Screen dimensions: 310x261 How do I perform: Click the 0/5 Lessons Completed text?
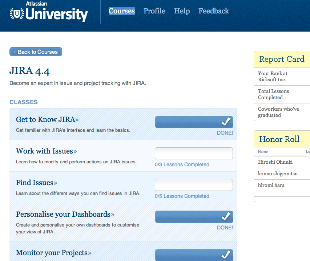coord(182,196)
